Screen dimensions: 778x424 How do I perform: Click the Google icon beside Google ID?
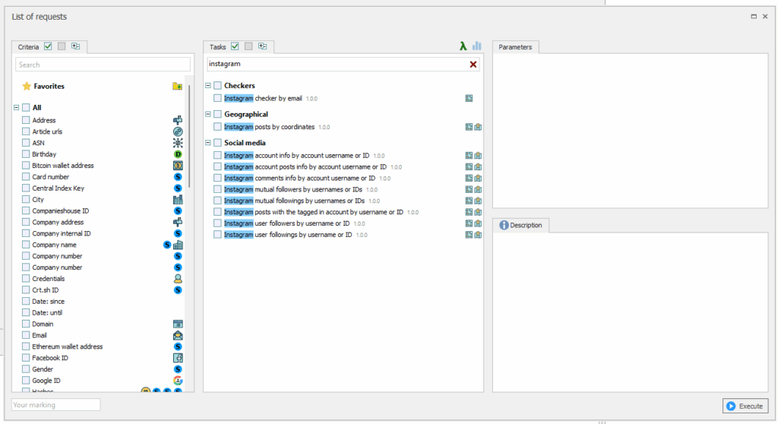[x=178, y=381]
